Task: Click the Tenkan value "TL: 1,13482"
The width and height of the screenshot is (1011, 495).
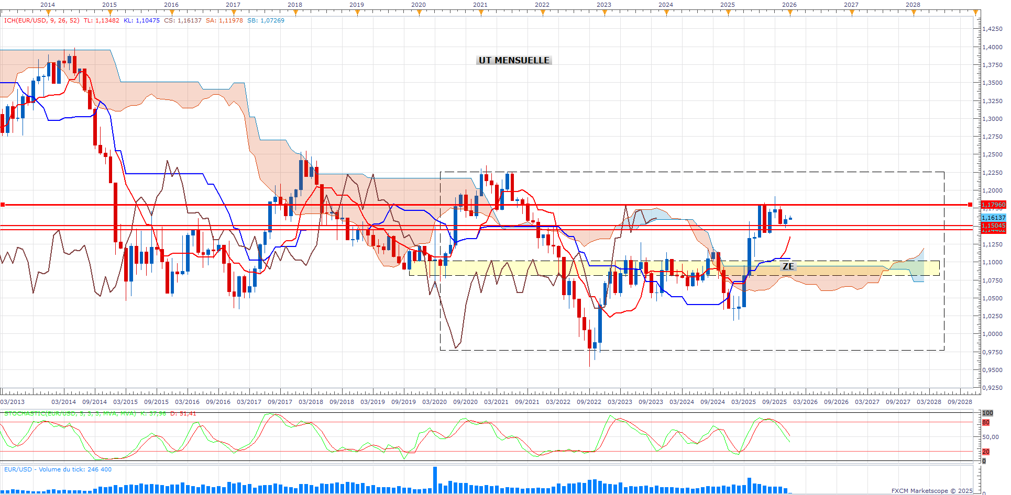Action: 102,20
